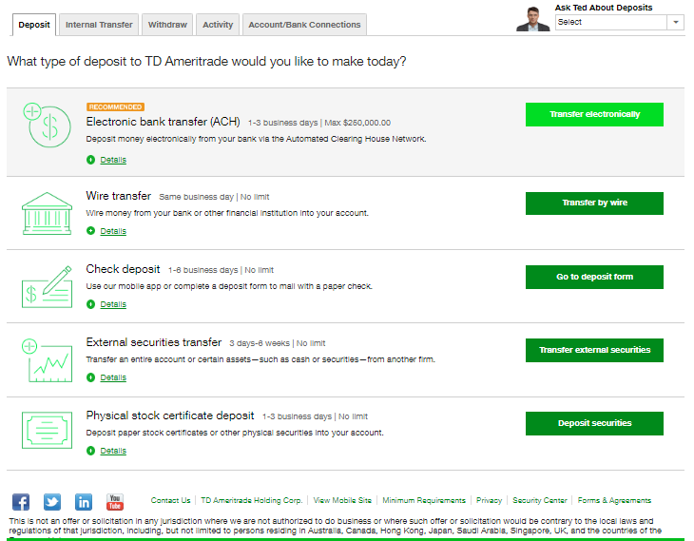Switch to the Internal Transfer tab
Viewport: 694px width, 541px height.
click(x=100, y=25)
